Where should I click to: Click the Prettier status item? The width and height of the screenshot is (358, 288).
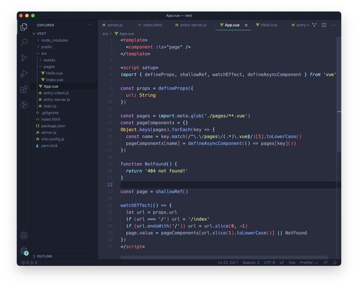pos(309,263)
